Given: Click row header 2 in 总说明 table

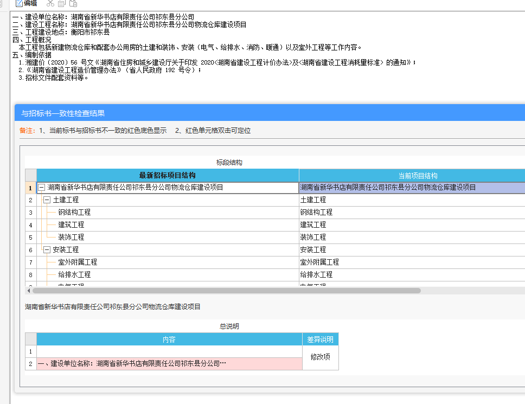Looking at the screenshot, I should click(x=30, y=364).
